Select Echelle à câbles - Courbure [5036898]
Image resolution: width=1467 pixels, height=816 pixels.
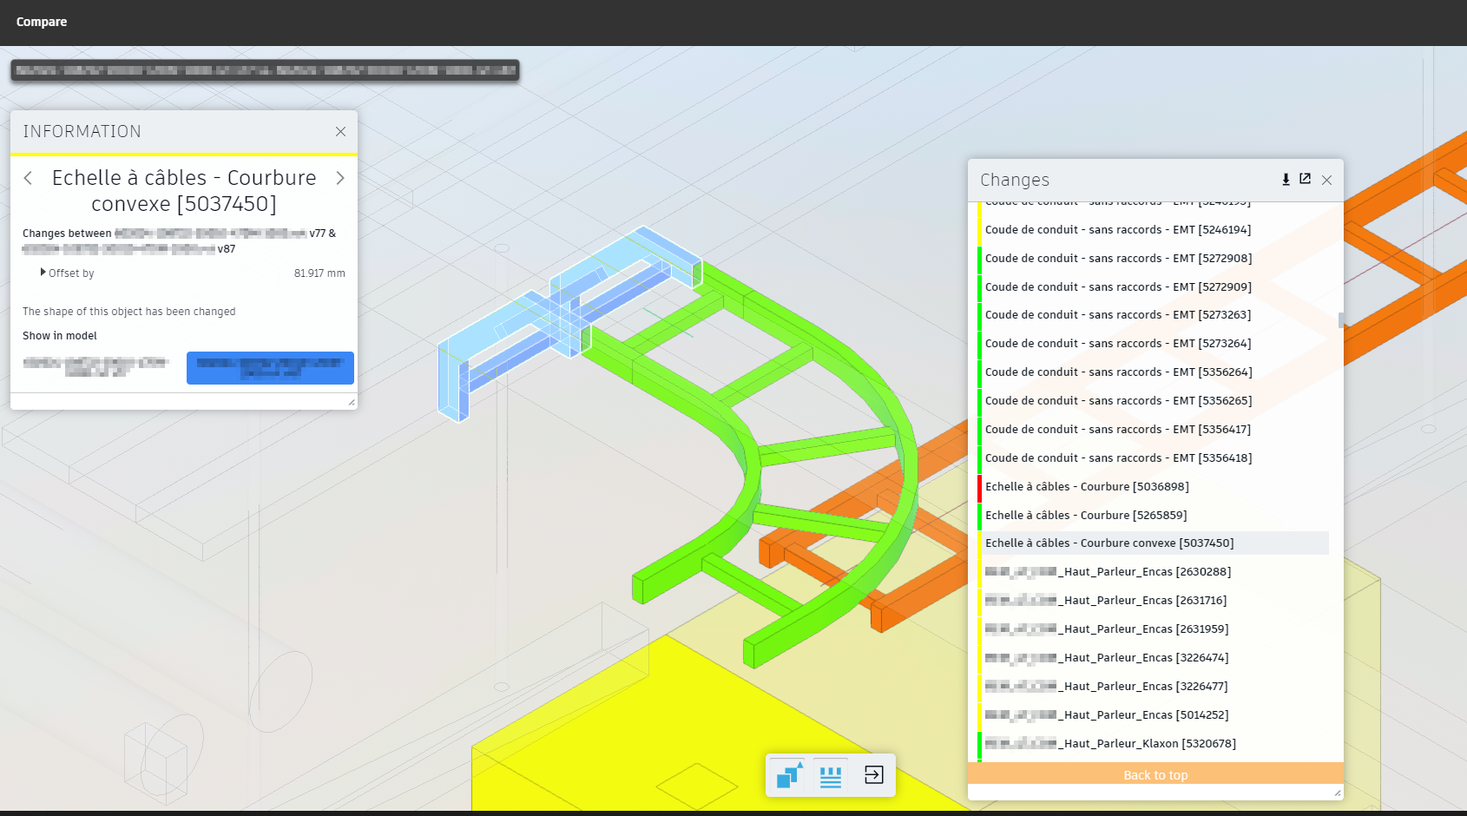[1087, 487]
